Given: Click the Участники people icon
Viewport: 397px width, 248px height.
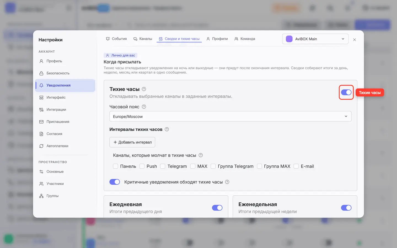Looking at the screenshot, I should (x=41, y=184).
